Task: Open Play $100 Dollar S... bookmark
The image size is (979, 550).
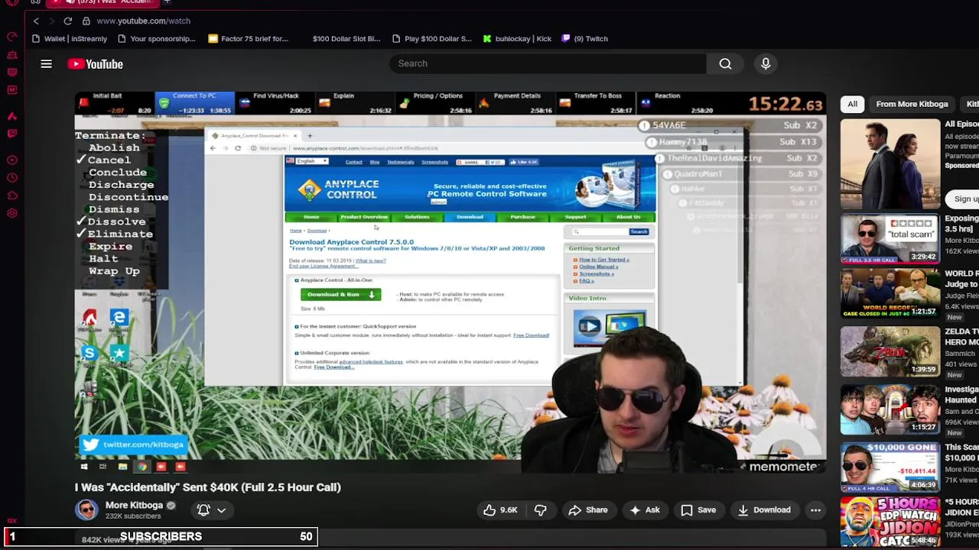Action: pyautogui.click(x=431, y=38)
